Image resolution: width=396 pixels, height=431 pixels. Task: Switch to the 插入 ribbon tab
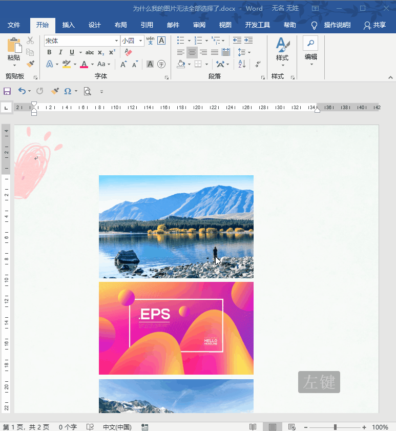tap(68, 25)
